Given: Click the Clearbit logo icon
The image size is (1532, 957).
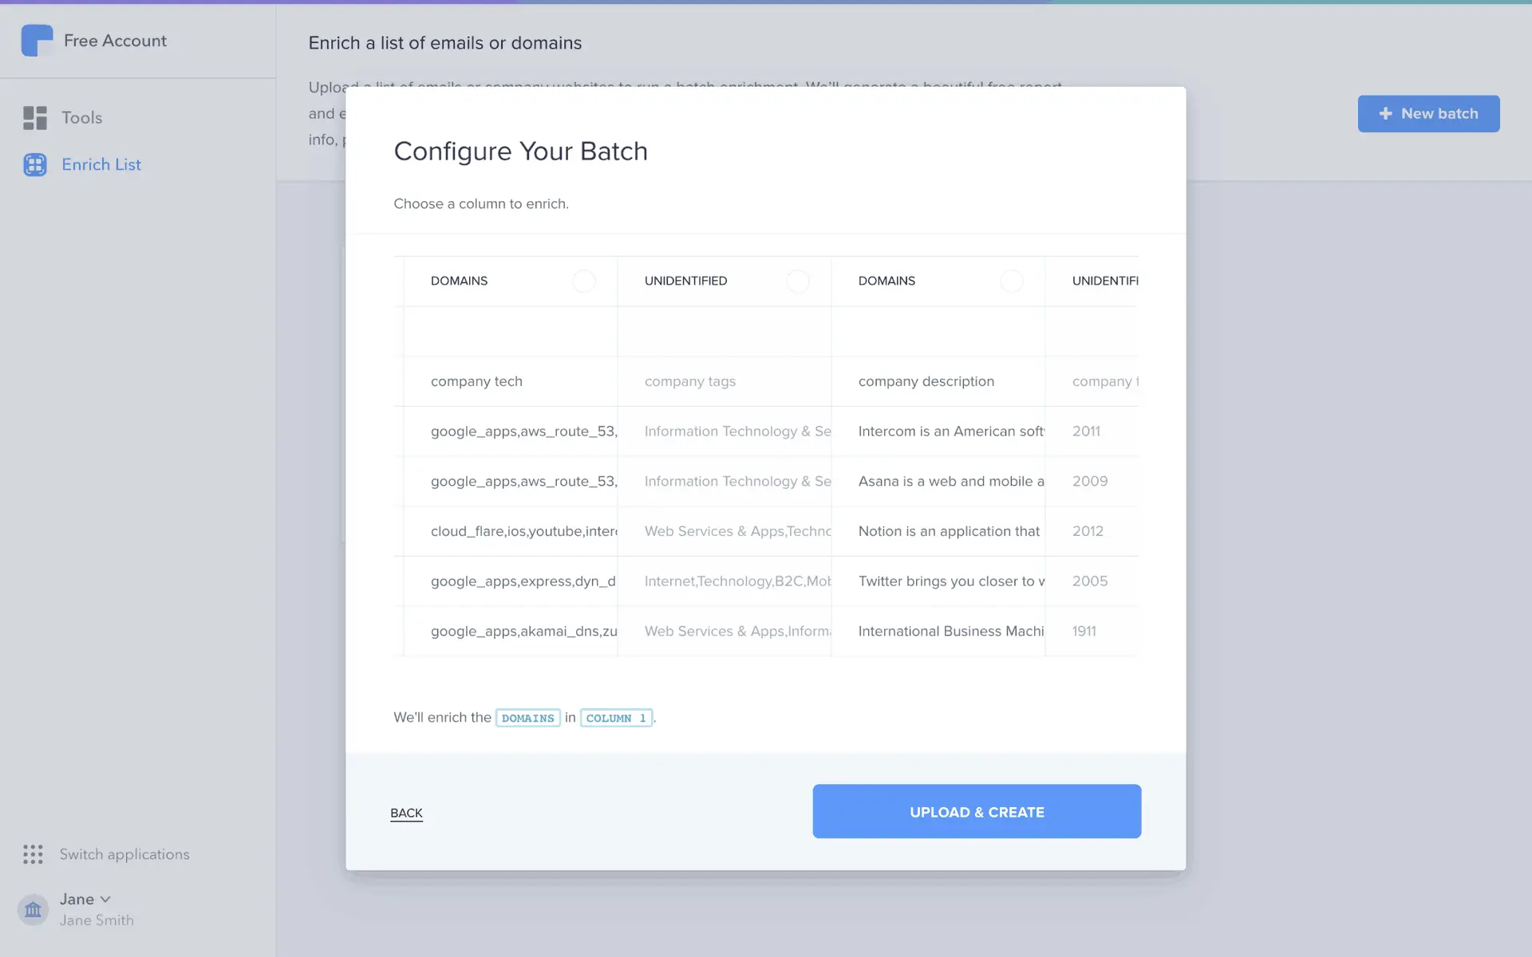Looking at the screenshot, I should point(37,41).
